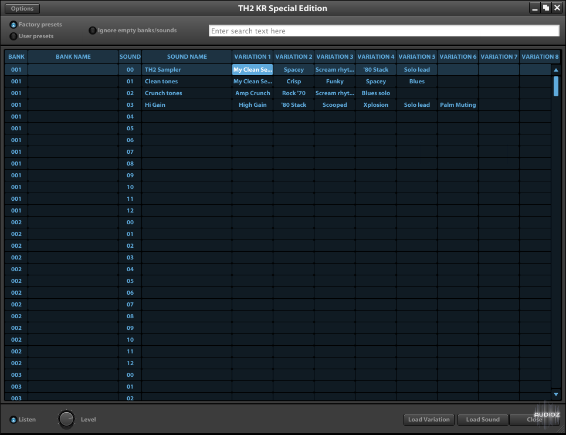Click the VARIATION 2 column header
Screen dimensions: 566x435
click(293, 57)
